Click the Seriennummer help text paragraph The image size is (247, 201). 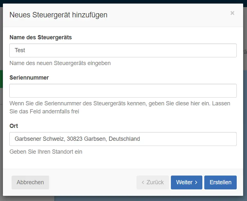coord(119,108)
